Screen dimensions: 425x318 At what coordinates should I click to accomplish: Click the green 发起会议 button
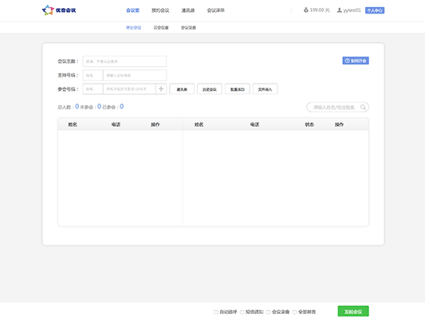[353, 312]
